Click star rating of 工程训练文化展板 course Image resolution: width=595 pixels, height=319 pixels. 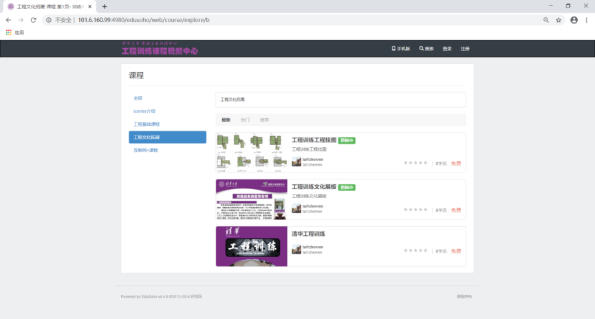tap(415, 210)
